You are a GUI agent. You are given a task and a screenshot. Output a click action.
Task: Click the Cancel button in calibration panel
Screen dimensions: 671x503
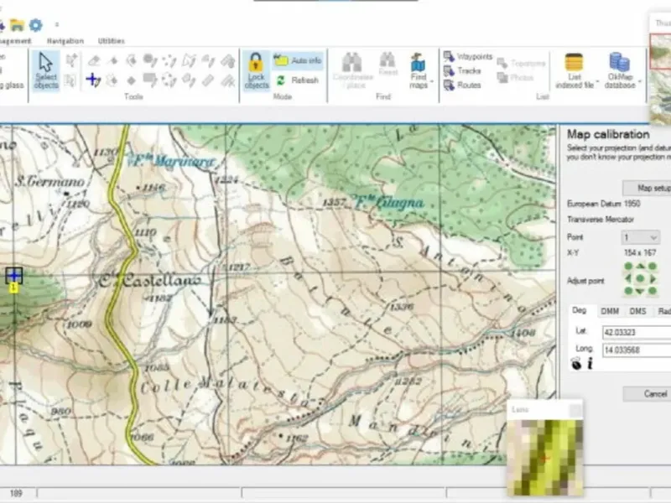(647, 394)
